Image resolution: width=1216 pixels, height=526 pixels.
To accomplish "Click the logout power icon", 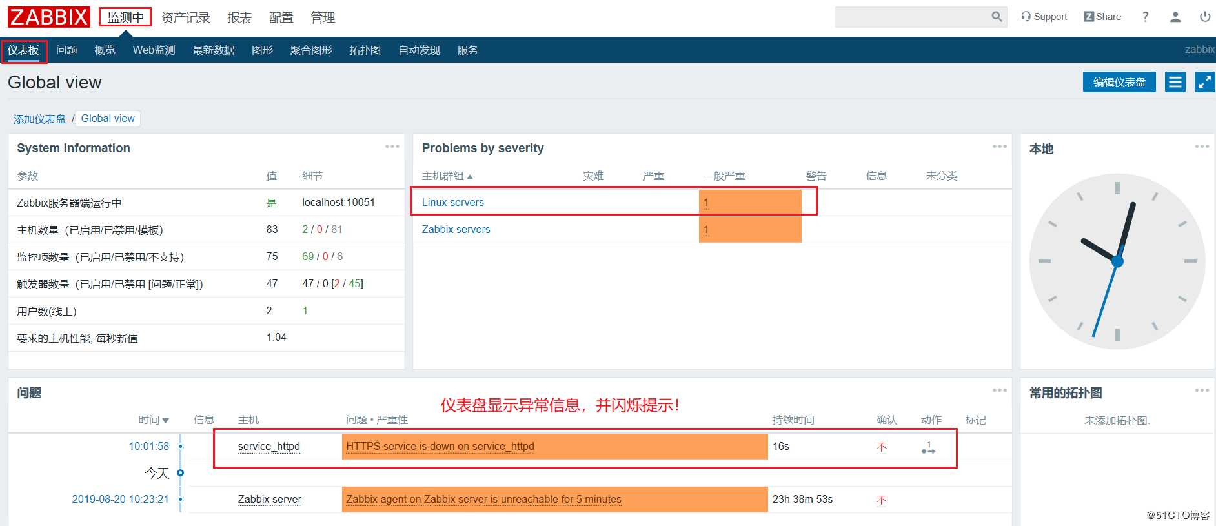I will 1205,17.
